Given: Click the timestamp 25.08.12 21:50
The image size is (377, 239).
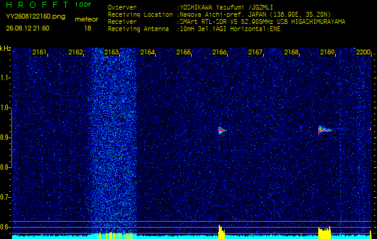Looking at the screenshot, I should point(28,28).
